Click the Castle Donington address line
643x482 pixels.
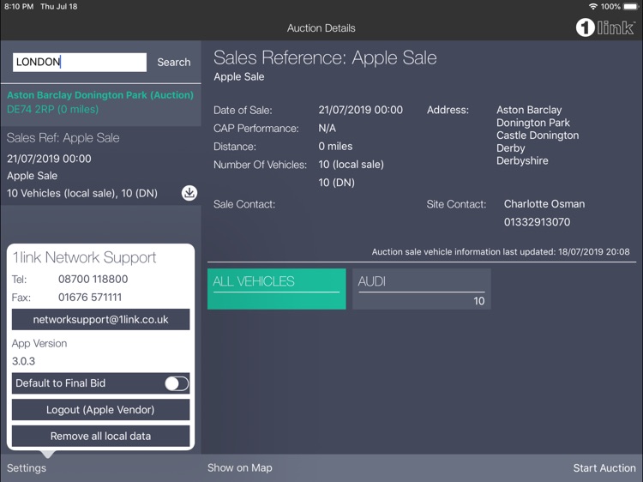click(x=538, y=136)
